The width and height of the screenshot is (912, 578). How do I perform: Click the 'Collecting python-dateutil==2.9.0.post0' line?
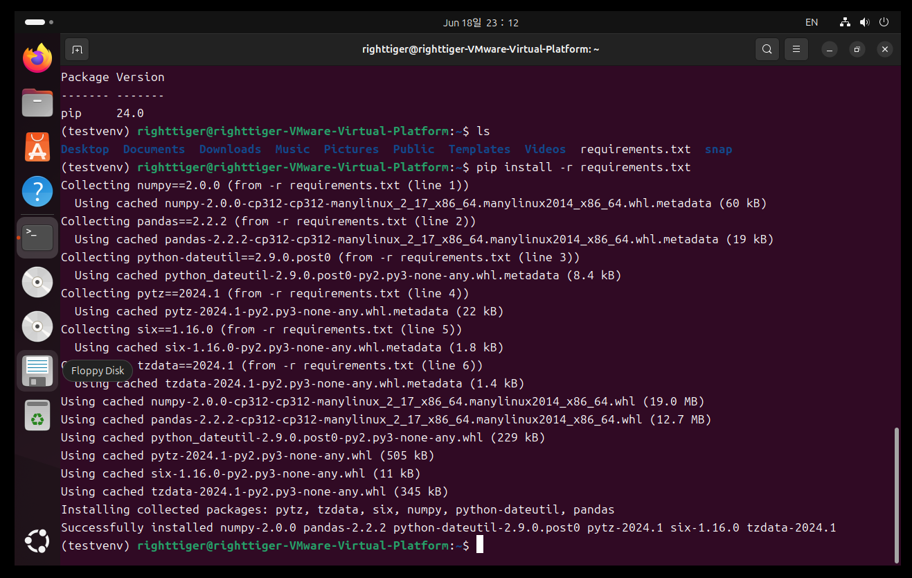[321, 257]
